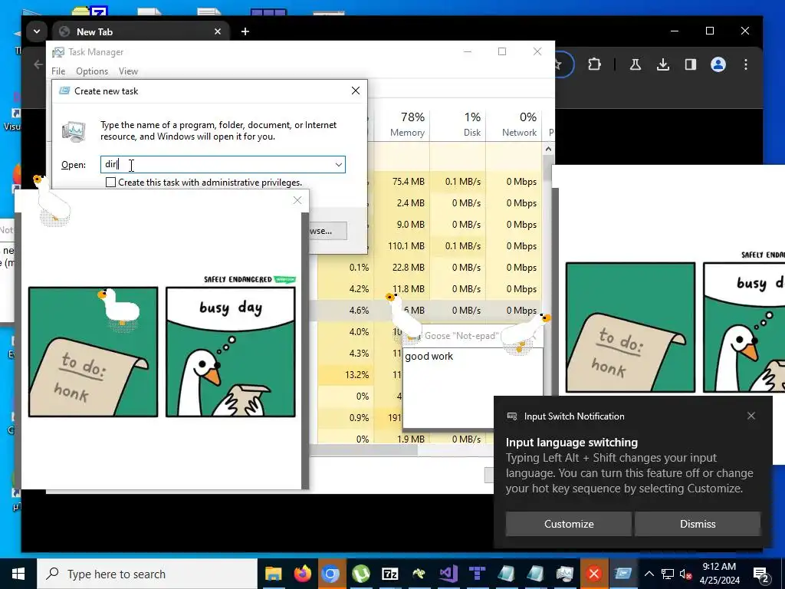Open network status tray icon
Screen dimensions: 785x589
point(668,574)
